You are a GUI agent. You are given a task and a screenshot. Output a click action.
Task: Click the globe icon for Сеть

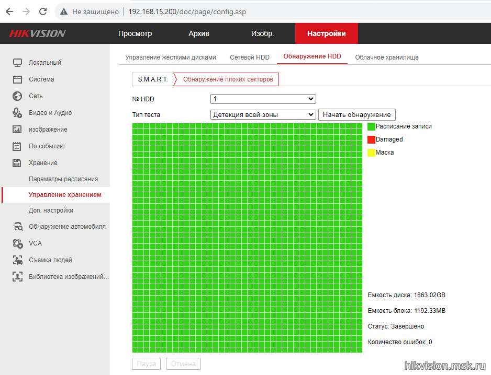(x=18, y=96)
